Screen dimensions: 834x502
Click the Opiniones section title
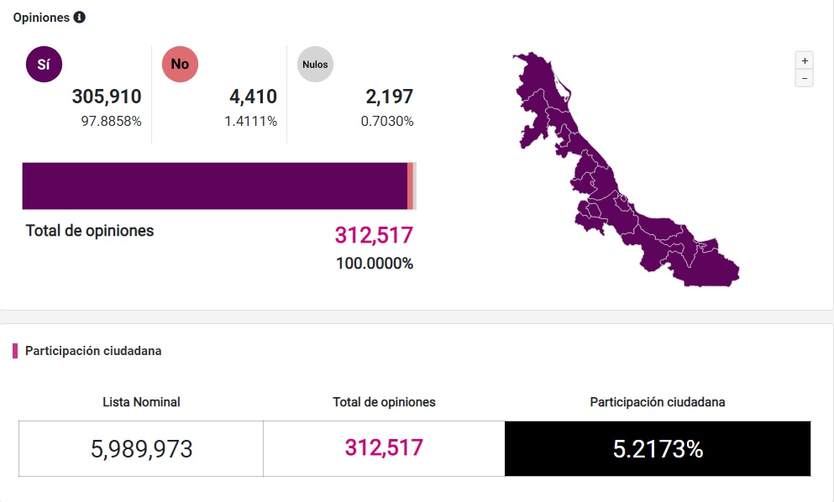41,17
